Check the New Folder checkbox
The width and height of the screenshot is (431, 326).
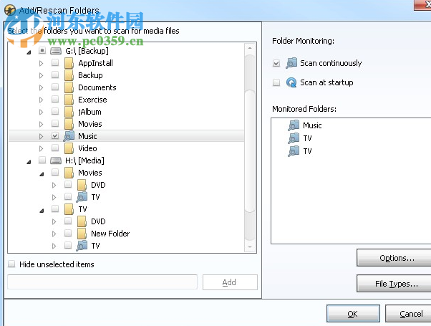(x=68, y=233)
